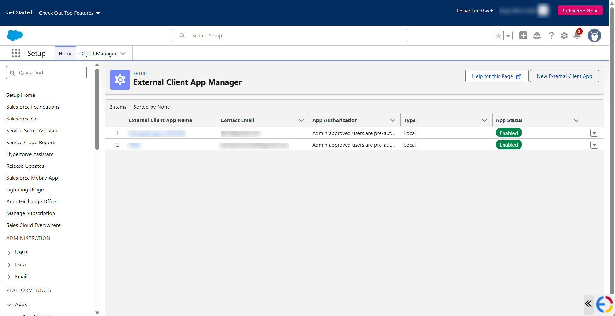Open Check Out Top Features dropdown
This screenshot has height=316, width=615.
coord(70,13)
